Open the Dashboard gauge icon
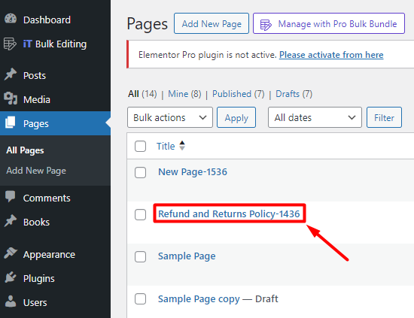Image resolution: width=414 pixels, height=318 pixels. point(11,20)
